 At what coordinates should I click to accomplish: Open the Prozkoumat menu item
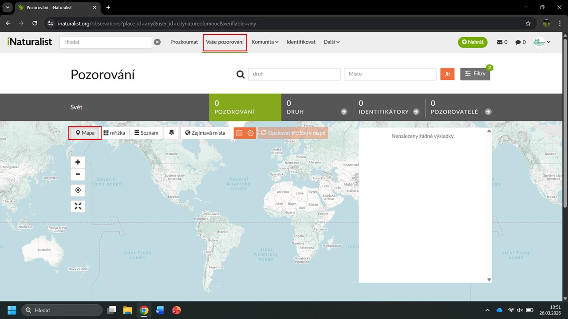point(184,42)
